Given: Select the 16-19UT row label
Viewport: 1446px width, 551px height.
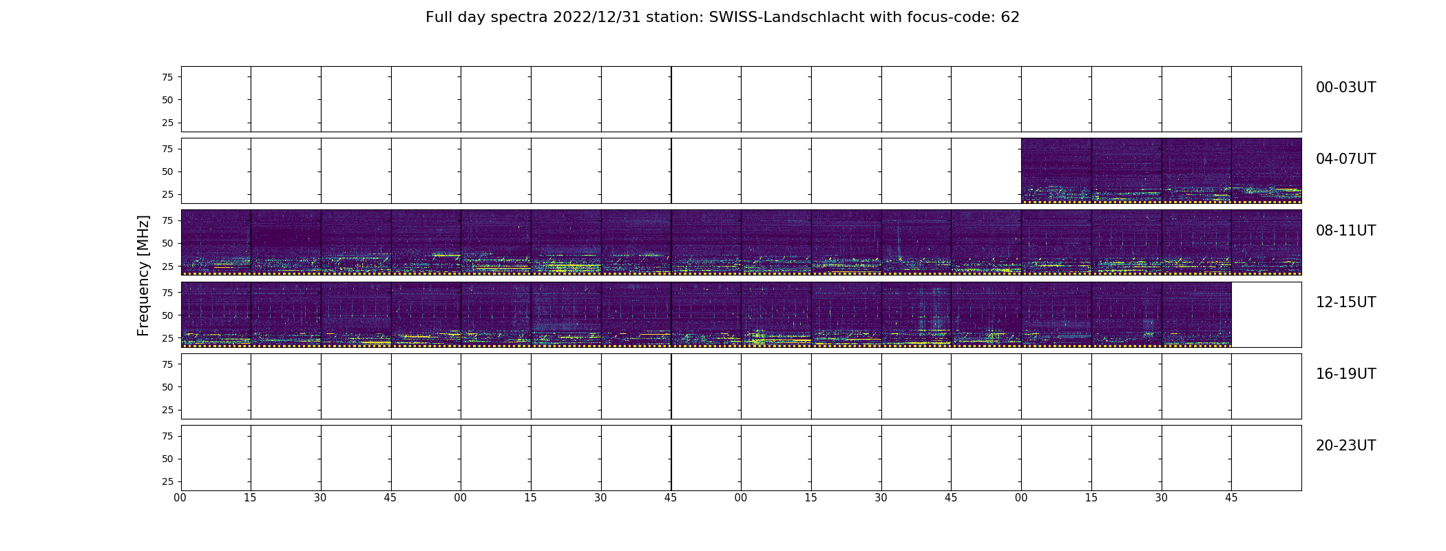Looking at the screenshot, I should tap(1345, 374).
